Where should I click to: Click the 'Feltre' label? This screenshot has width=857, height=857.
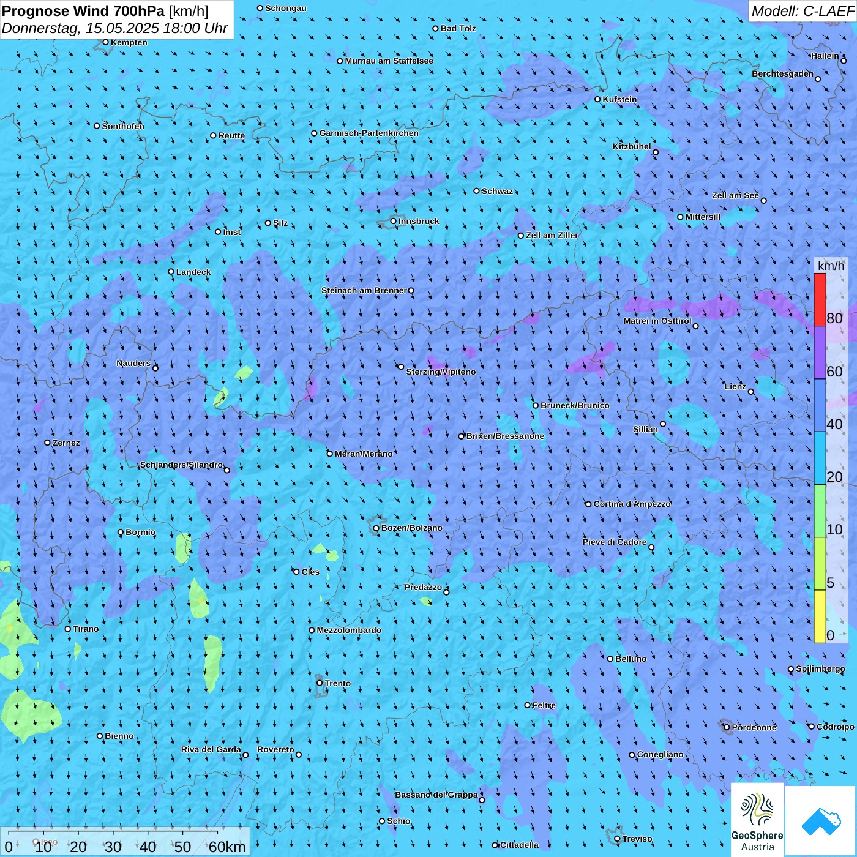click(x=544, y=705)
